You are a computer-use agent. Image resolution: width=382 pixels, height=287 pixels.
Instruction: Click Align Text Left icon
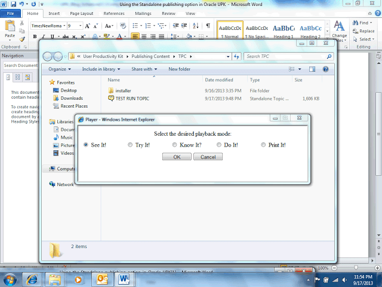(x=135, y=36)
